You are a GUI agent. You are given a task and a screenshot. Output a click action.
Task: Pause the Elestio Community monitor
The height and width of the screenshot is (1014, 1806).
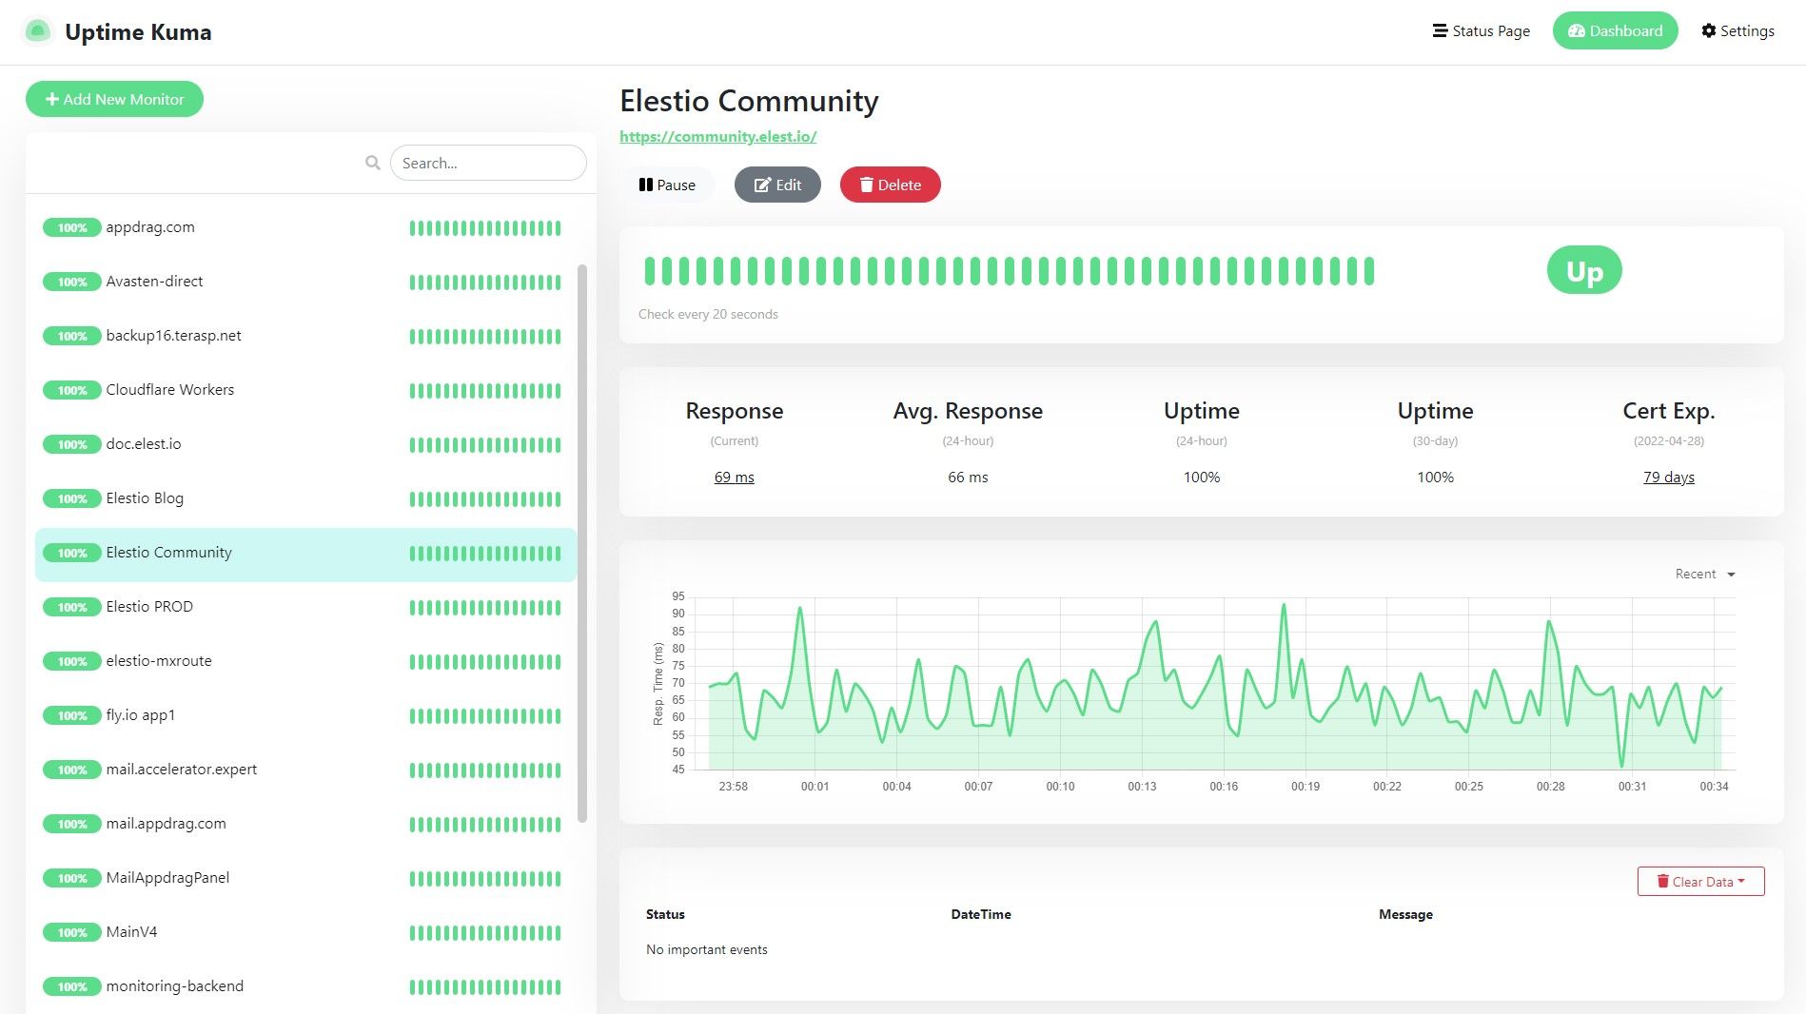tap(667, 185)
